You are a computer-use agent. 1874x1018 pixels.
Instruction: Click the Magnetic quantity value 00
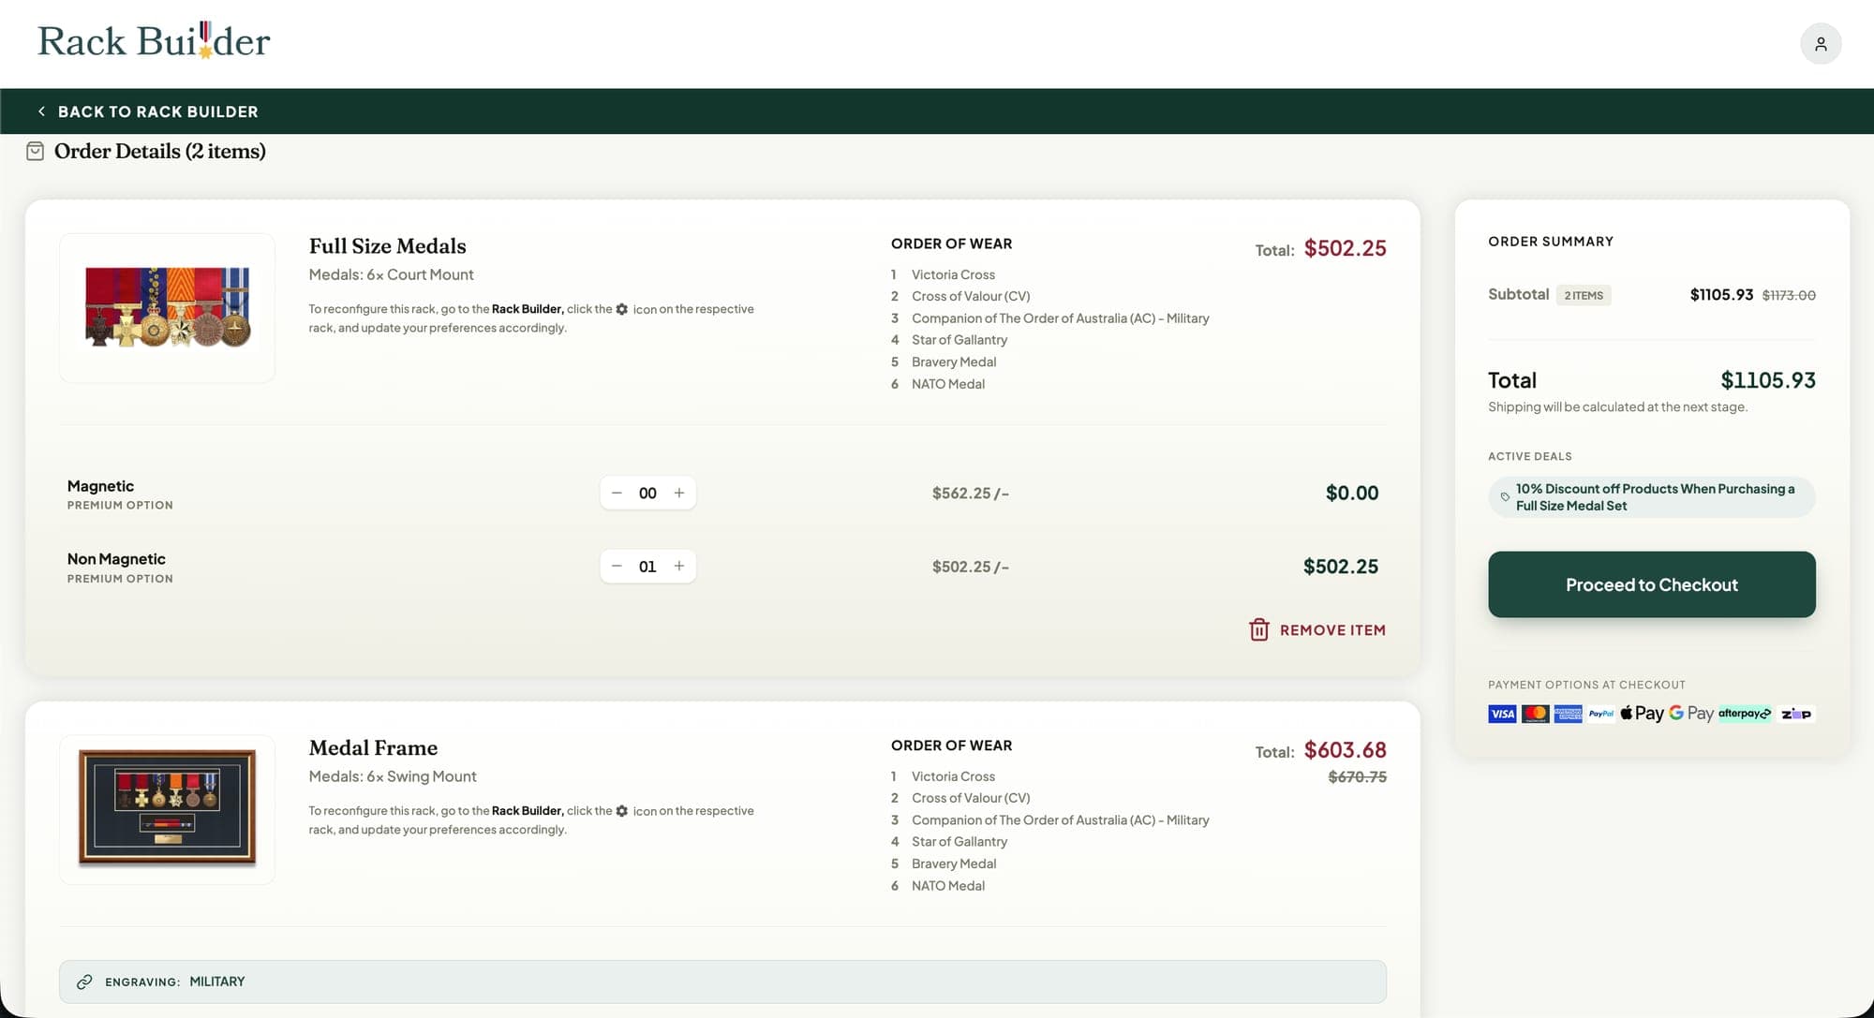[x=647, y=494]
